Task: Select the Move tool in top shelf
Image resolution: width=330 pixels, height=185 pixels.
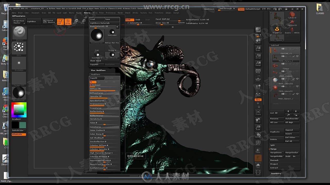Action: 75,22
